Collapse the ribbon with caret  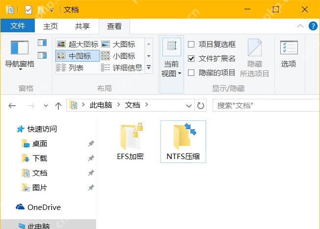pyautogui.click(x=300, y=26)
